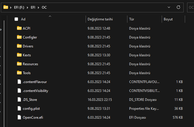The image size is (194, 127).
Task: Sort files by Boyut column
Action: pos(168,19)
